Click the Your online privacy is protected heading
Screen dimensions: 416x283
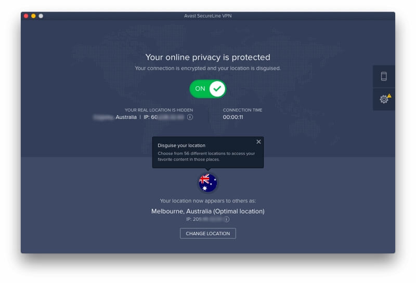click(207, 57)
